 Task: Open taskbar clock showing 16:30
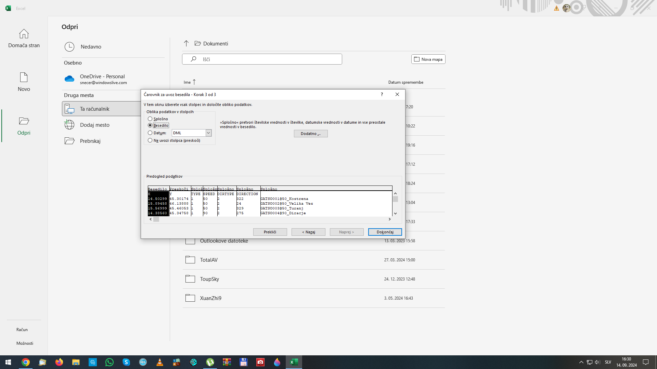tap(627, 362)
